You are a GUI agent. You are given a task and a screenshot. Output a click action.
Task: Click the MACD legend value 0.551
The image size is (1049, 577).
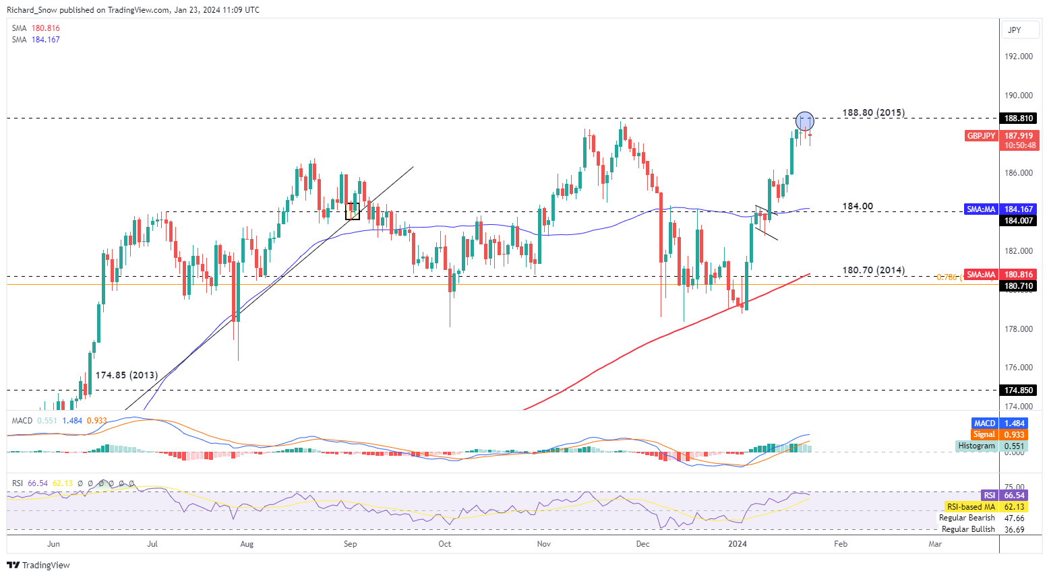[47, 421]
